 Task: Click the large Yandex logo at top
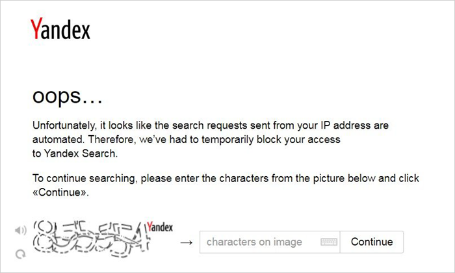60,29
